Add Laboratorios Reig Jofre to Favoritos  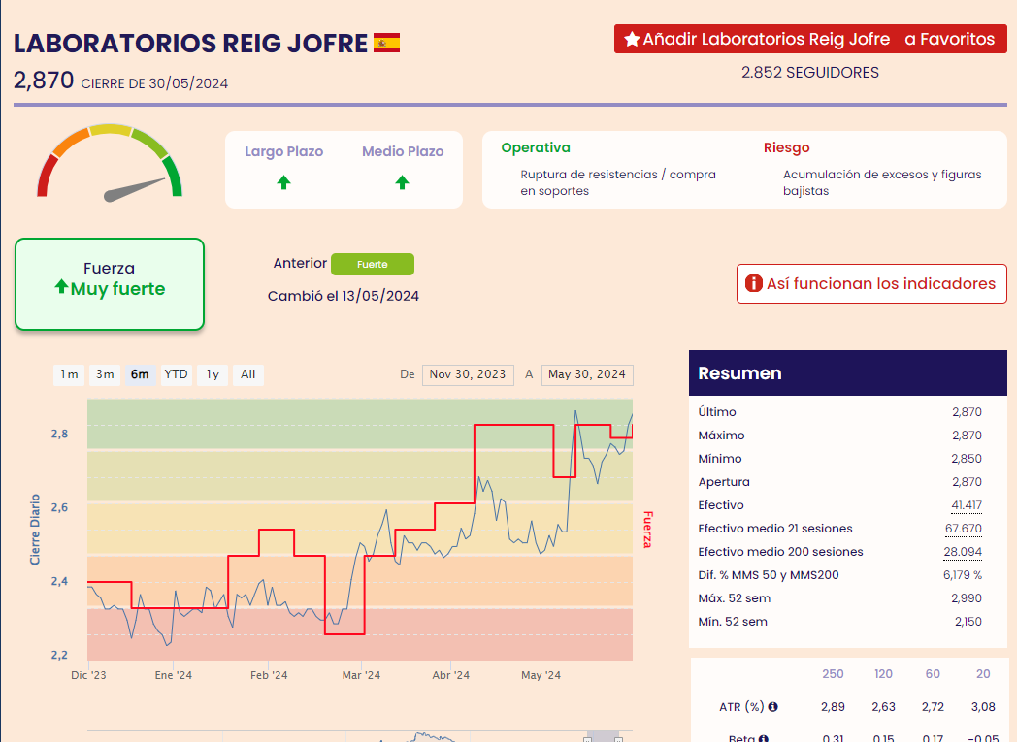810,39
